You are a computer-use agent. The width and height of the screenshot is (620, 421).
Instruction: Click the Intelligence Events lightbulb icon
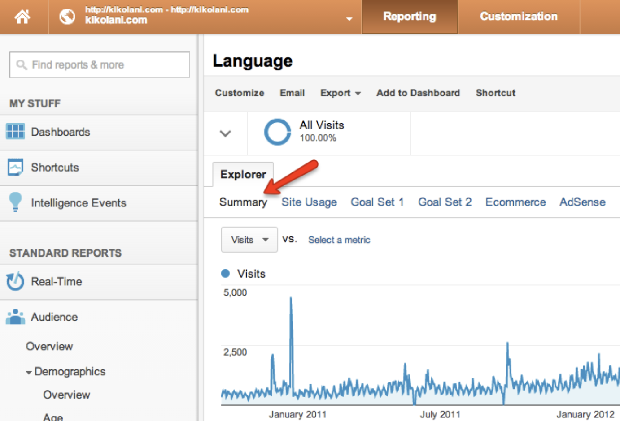coord(15,202)
